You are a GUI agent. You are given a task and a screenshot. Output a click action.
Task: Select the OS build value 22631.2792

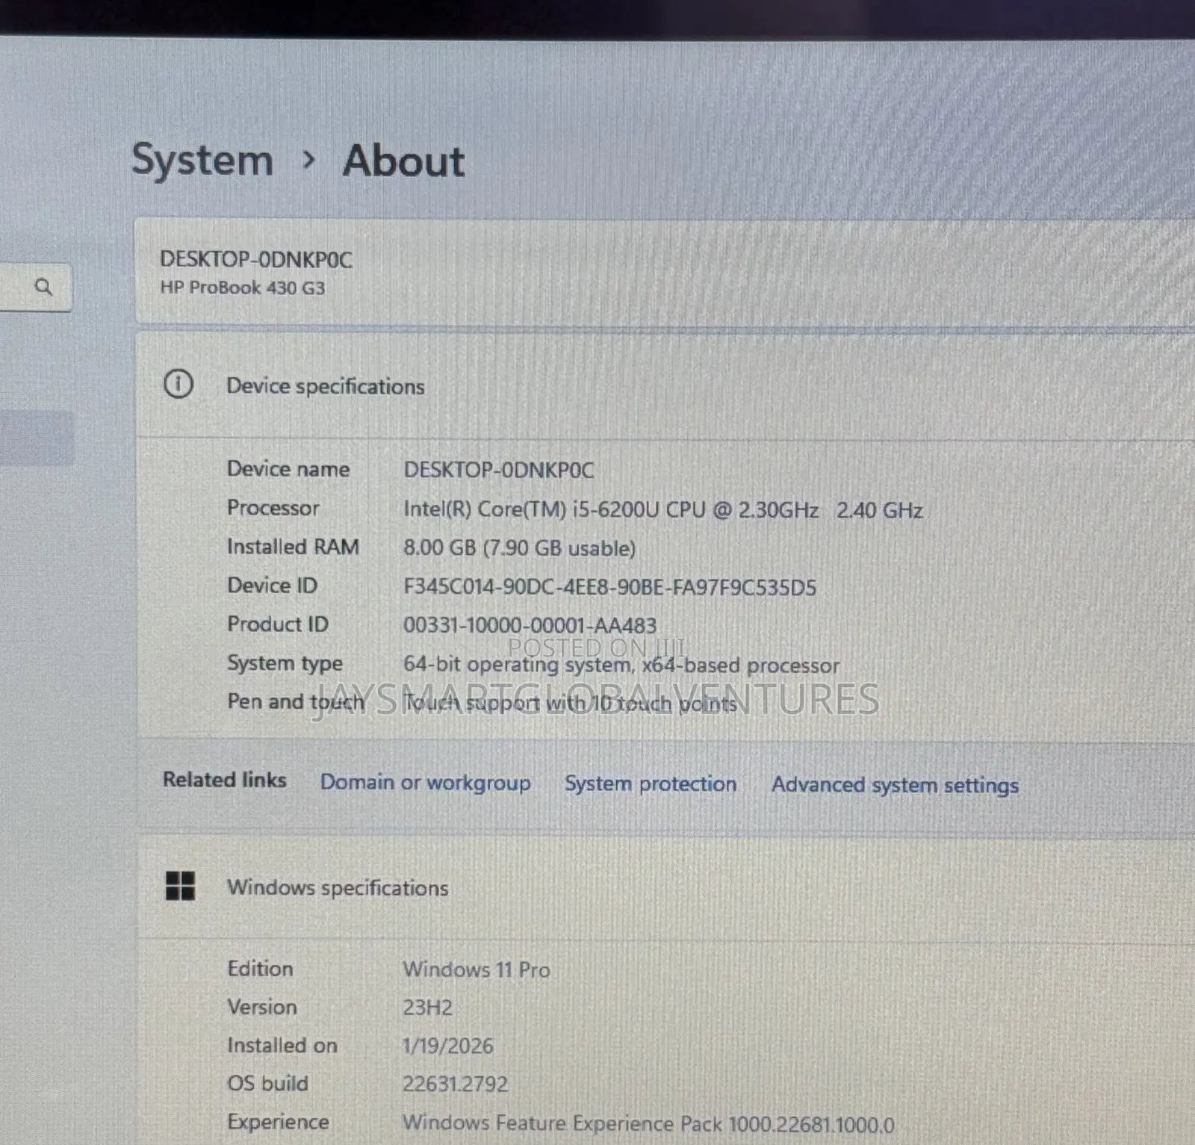pyautogui.click(x=456, y=1084)
